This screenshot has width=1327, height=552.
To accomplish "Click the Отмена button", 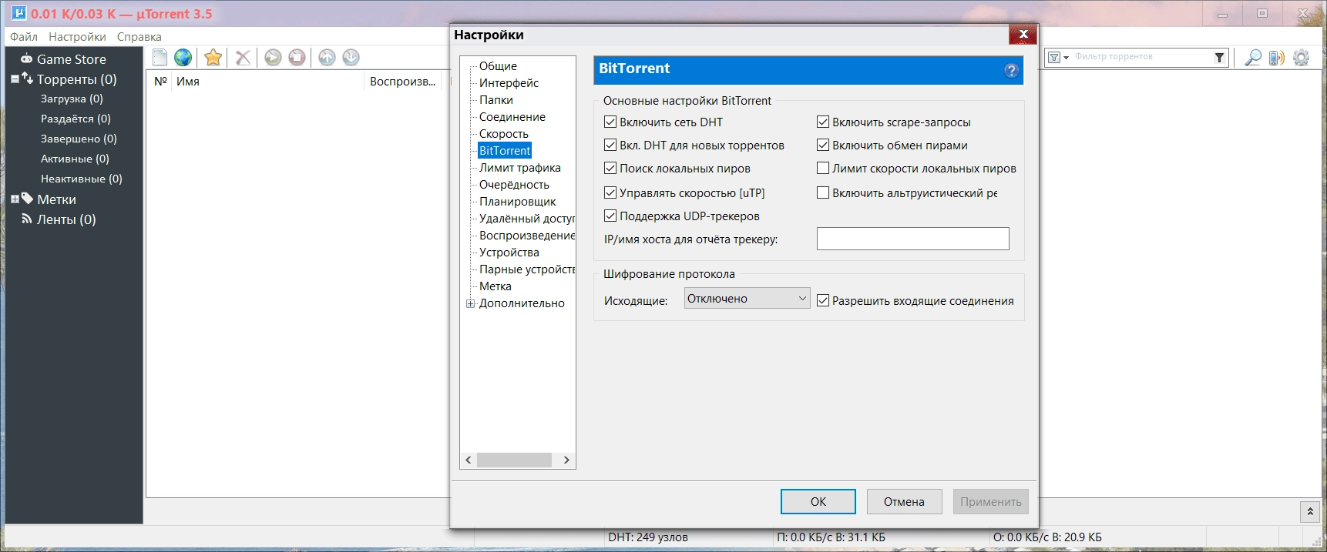I will [x=904, y=501].
